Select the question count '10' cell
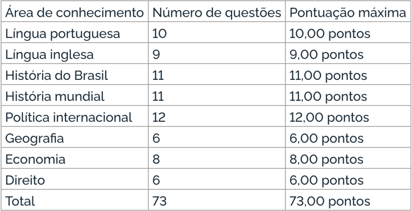This screenshot has height=211, width=412. point(217,32)
